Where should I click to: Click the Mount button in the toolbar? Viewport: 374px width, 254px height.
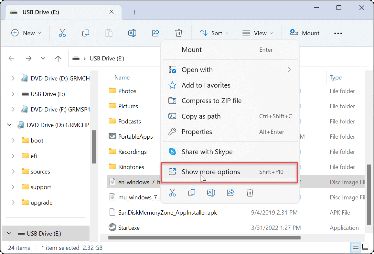point(304,33)
